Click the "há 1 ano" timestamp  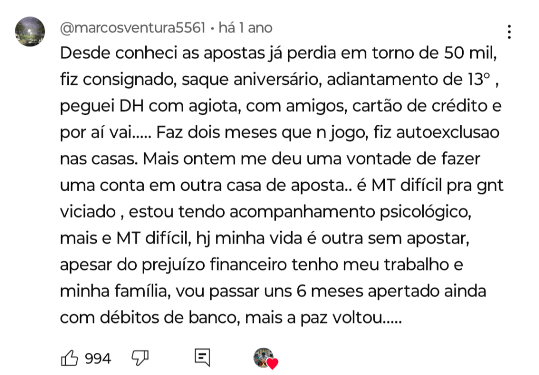click(245, 27)
